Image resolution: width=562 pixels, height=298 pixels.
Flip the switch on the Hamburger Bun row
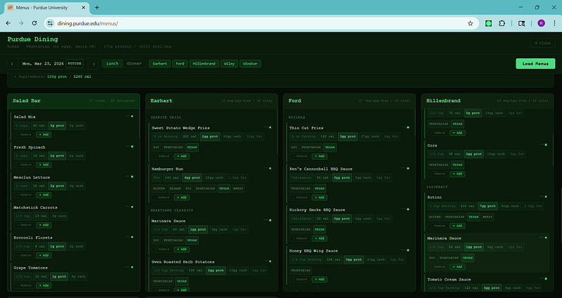coord(268,168)
